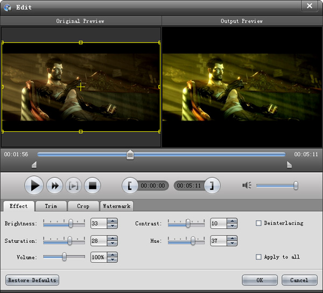
Task: Click the Output Preview video frame
Action: point(242,87)
